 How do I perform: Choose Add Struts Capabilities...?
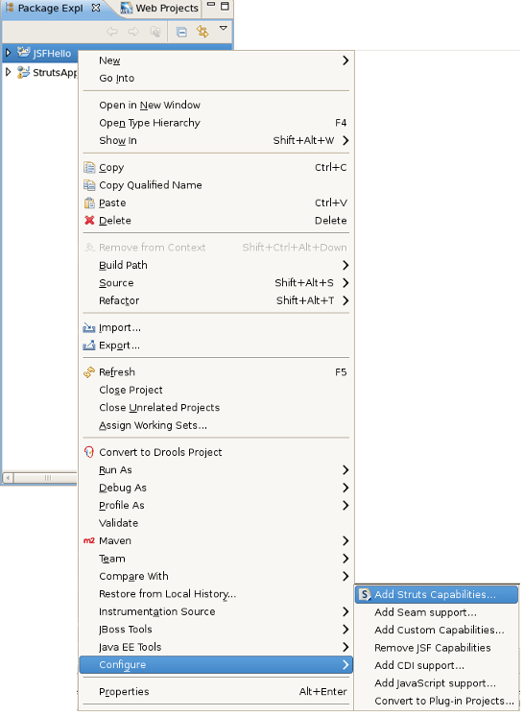437,594
